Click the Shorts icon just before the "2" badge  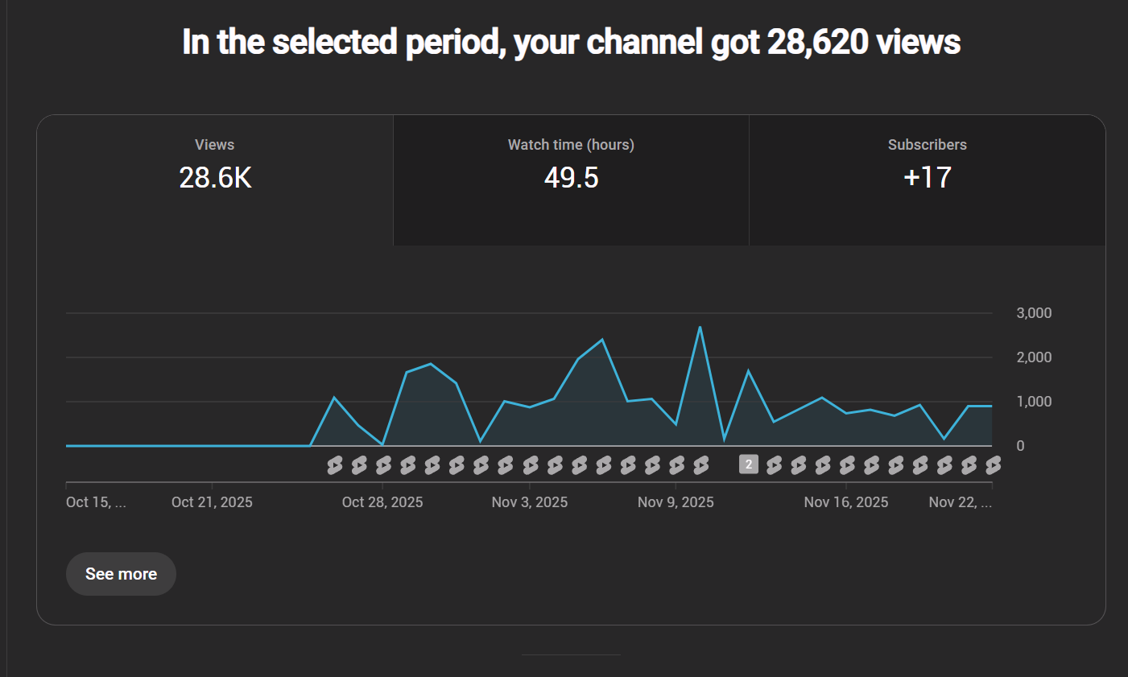coord(701,464)
